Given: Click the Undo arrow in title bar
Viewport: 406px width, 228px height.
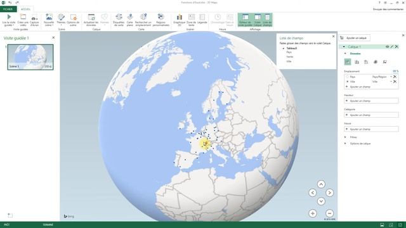Looking at the screenshot, I should [10, 3].
